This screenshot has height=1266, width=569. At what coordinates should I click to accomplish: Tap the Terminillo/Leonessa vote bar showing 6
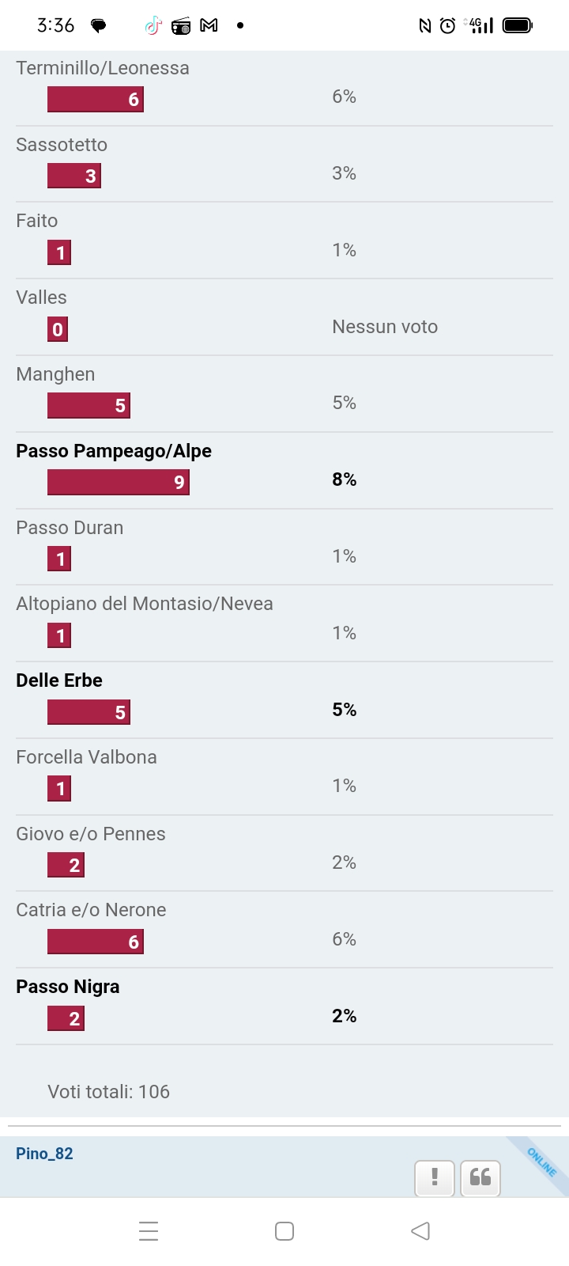pyautogui.click(x=96, y=99)
